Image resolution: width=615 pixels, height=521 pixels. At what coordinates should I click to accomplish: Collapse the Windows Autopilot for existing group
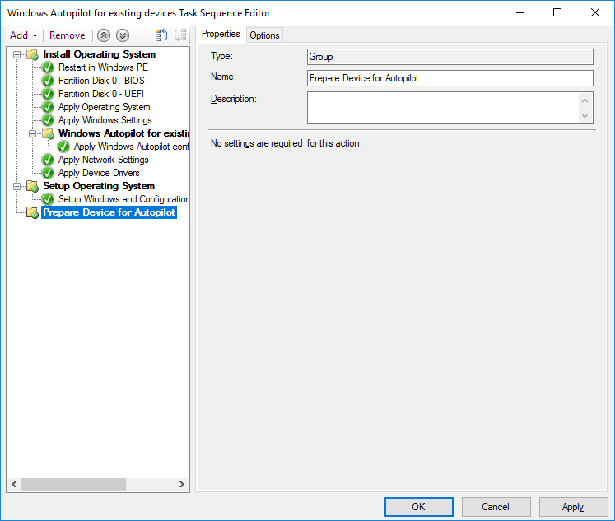click(33, 133)
